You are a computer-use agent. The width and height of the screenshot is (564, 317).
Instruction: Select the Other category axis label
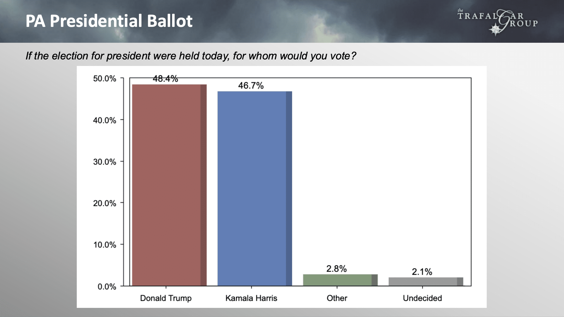[x=337, y=298]
